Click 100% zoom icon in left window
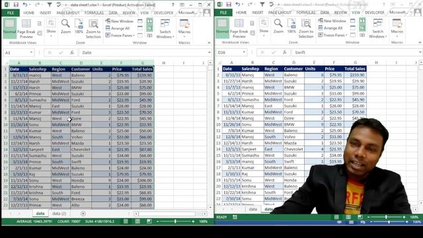Screen dimensions: 423x238 (x=79, y=26)
